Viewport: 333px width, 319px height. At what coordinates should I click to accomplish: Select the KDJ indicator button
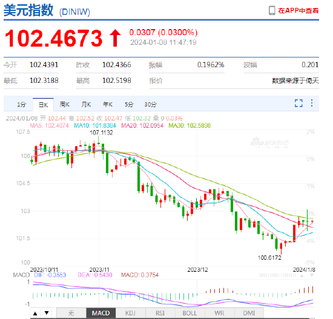130,313
